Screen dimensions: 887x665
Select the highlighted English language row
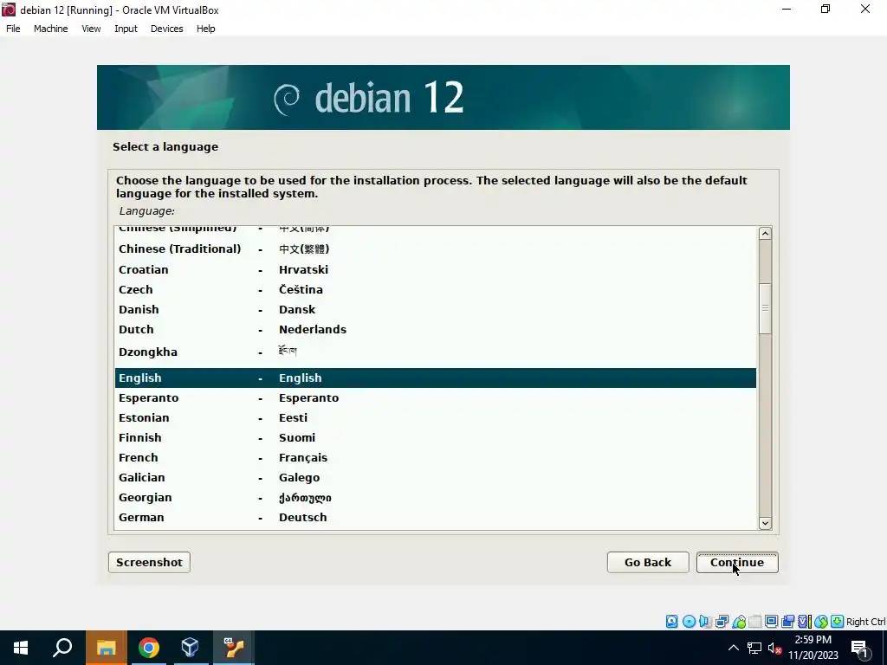point(435,378)
